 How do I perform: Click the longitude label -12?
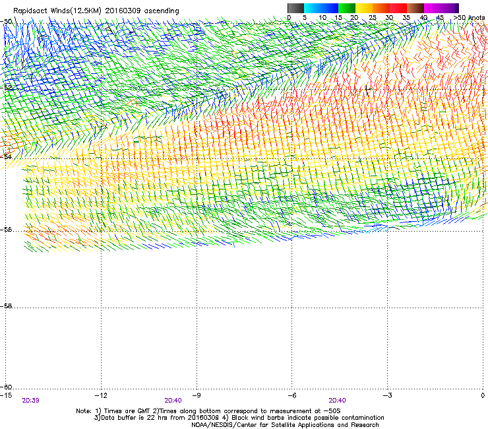pos(101,395)
